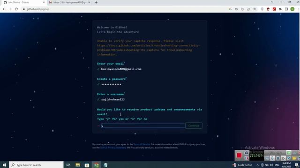The width and height of the screenshot is (300, 168).
Task: Open the Extensions puzzle menu
Action: pyautogui.click(x=280, y=9)
